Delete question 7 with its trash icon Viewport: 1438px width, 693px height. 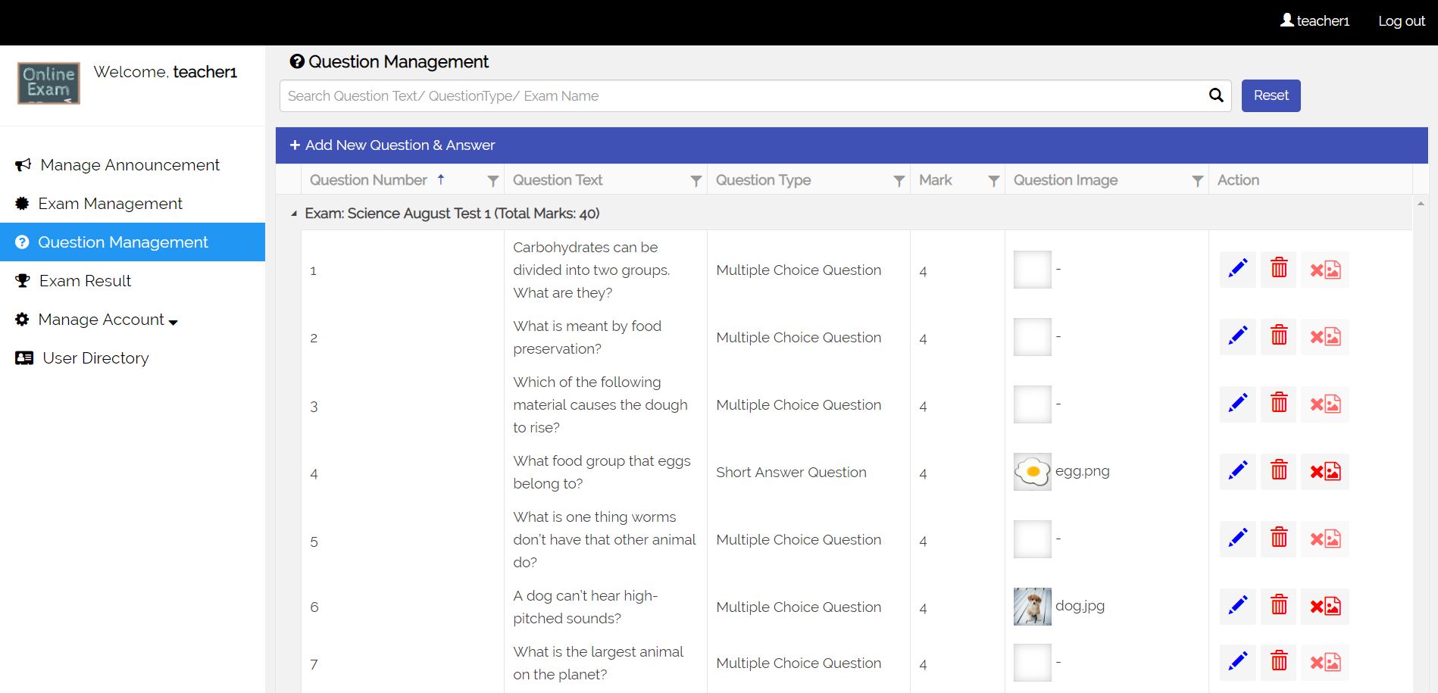coord(1279,662)
